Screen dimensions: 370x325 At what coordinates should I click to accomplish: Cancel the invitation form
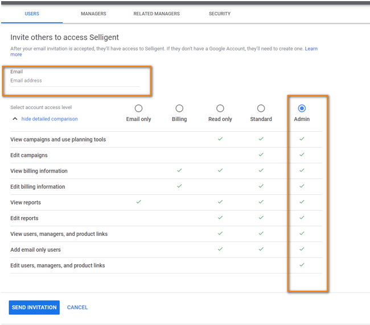[77, 307]
